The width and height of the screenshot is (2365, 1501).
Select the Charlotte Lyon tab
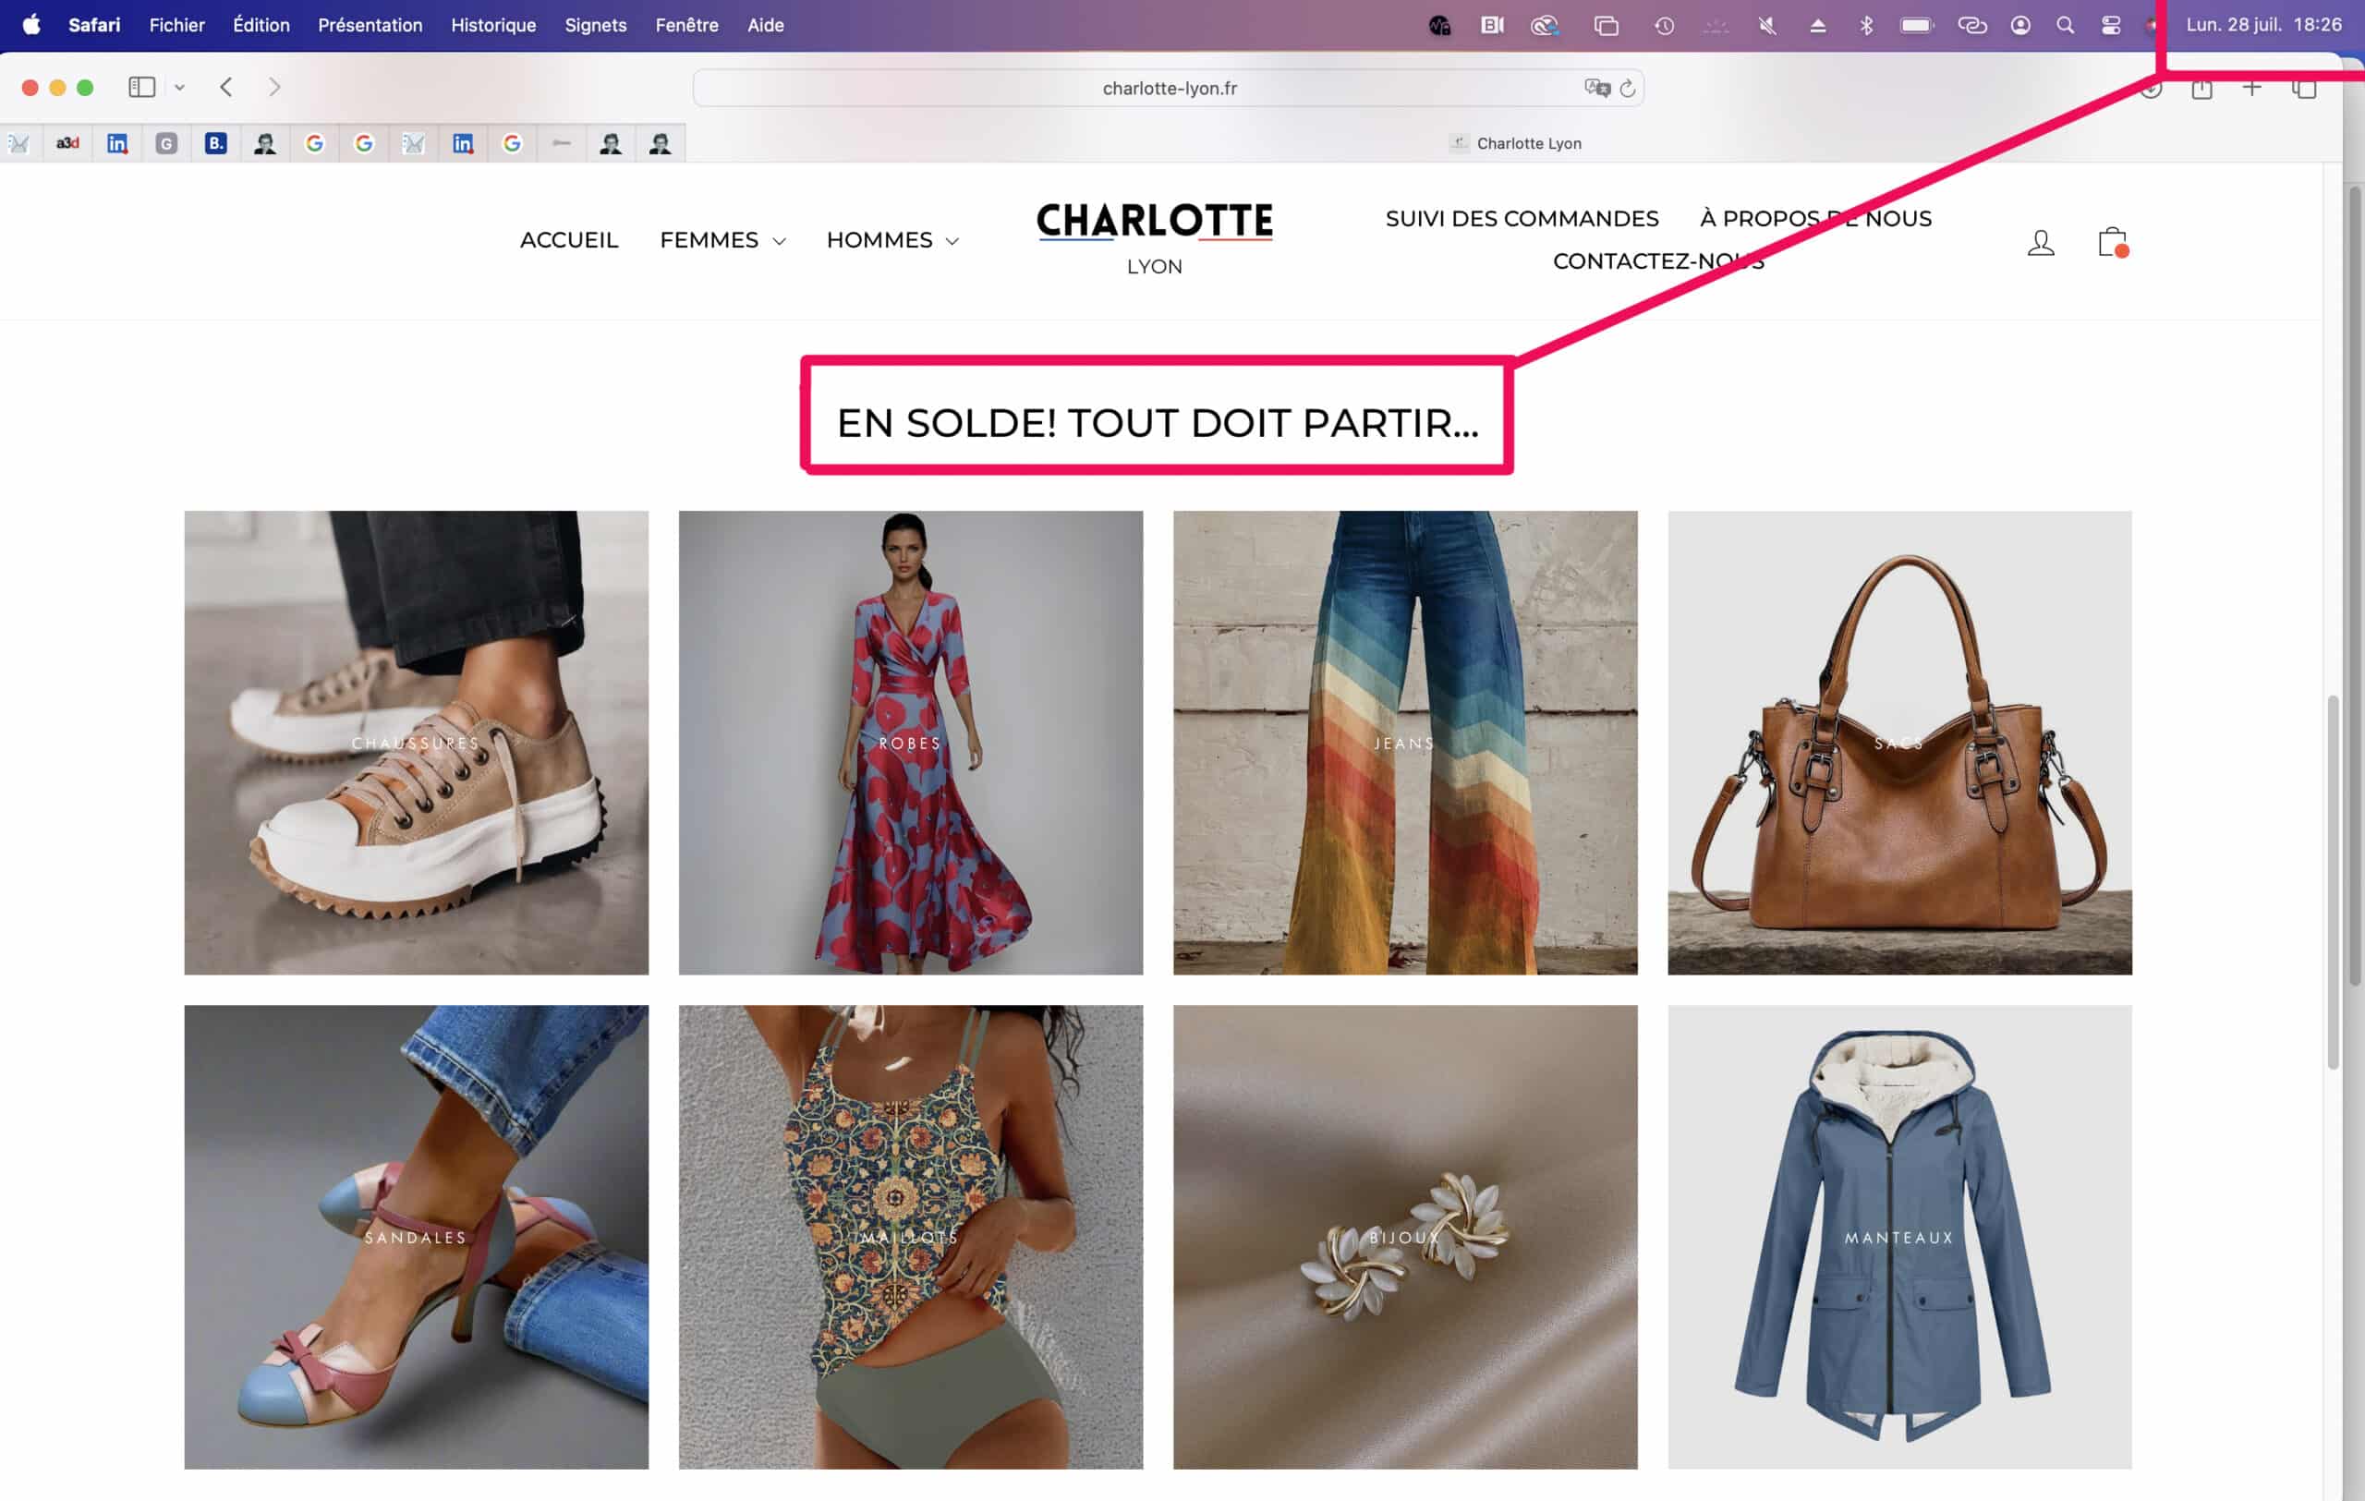(x=1514, y=143)
